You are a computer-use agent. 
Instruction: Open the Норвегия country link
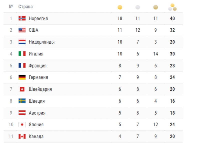point(38,18)
